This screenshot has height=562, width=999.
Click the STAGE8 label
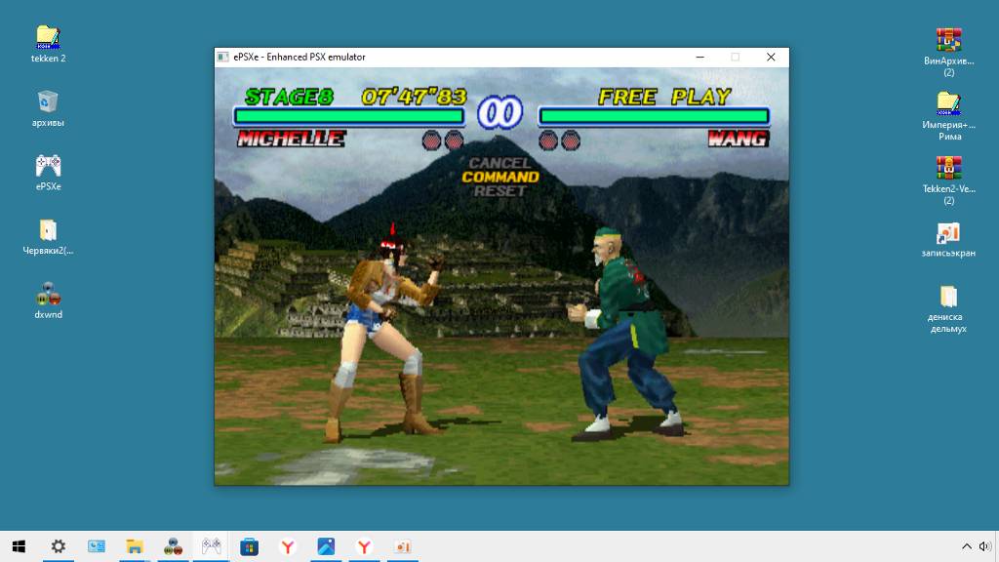click(x=289, y=97)
